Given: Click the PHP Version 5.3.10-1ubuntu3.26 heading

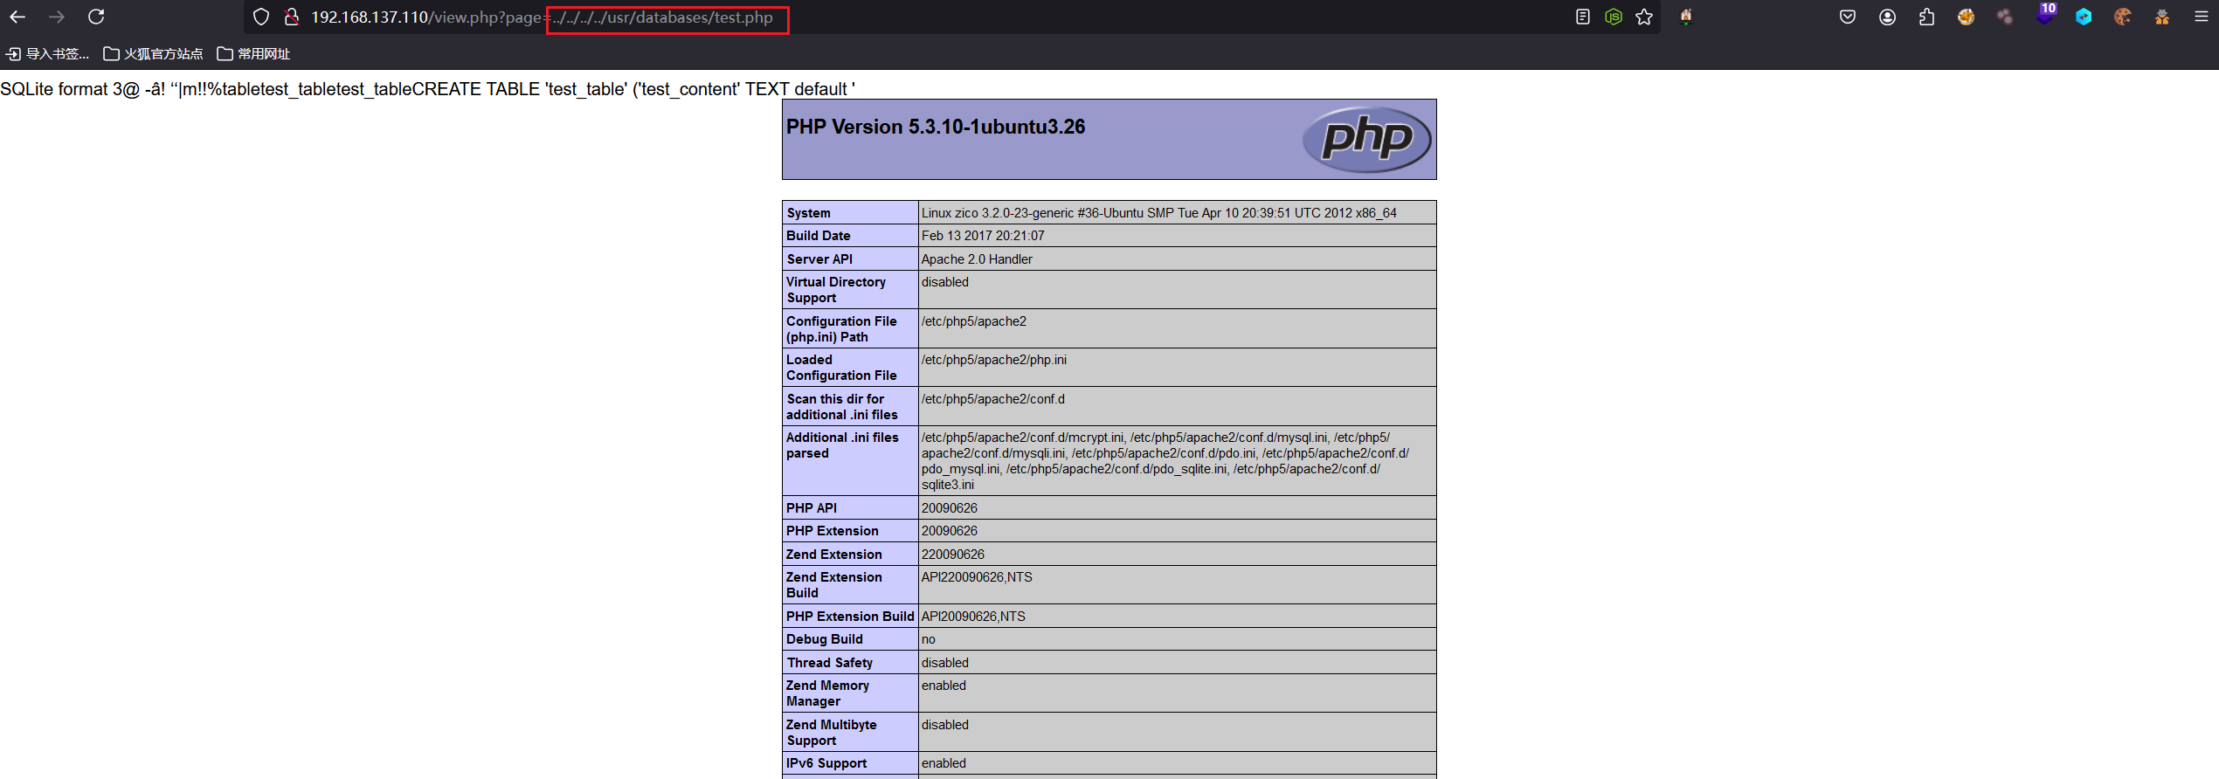Looking at the screenshot, I should (936, 127).
